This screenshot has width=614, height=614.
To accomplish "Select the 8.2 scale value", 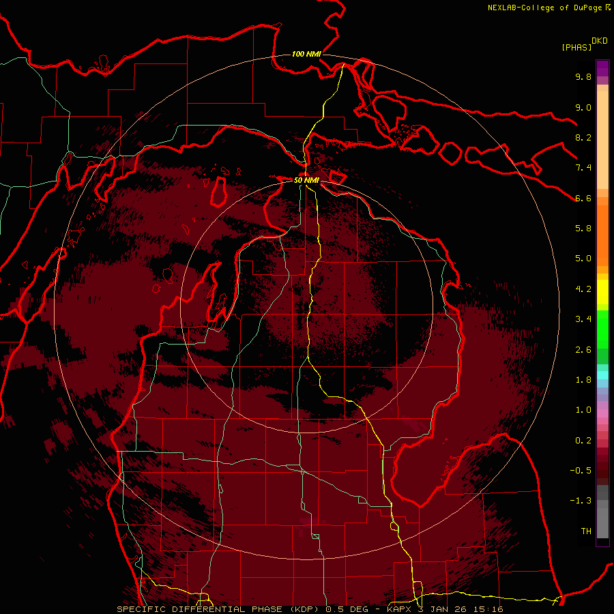I will (x=583, y=137).
